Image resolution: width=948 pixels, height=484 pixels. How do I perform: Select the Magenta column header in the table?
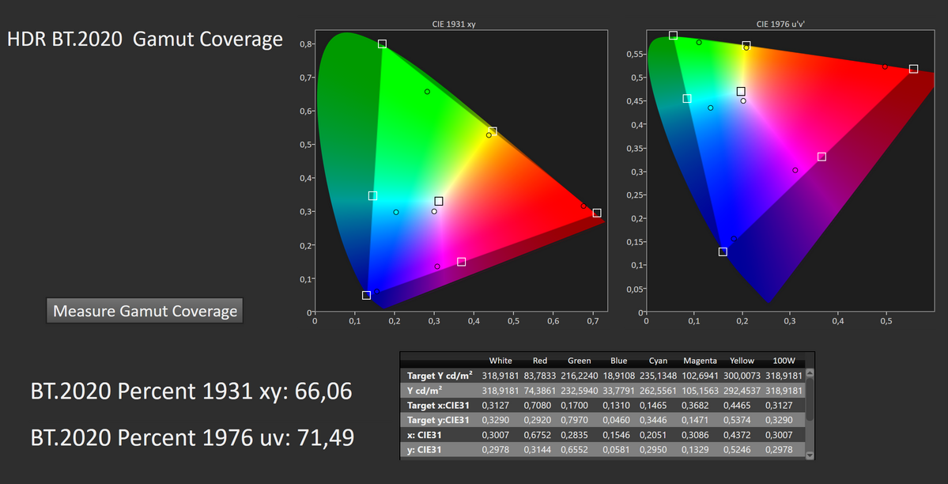point(701,361)
